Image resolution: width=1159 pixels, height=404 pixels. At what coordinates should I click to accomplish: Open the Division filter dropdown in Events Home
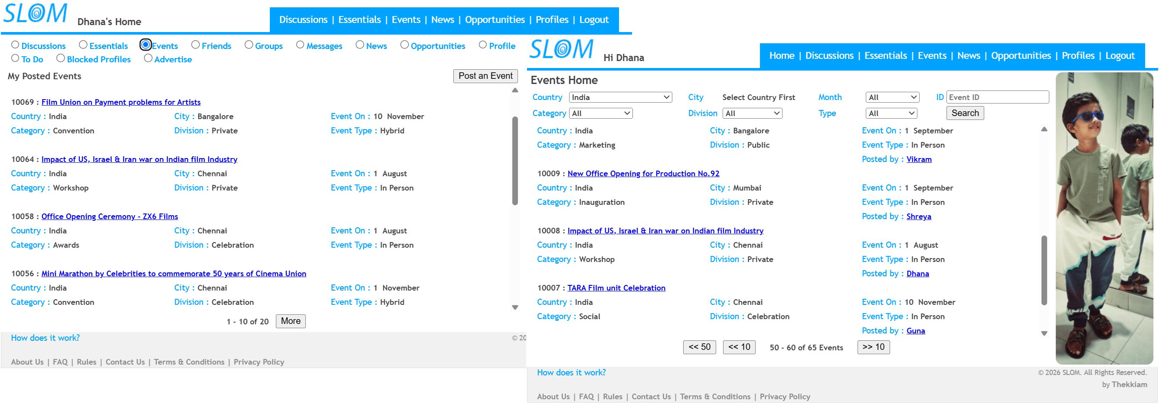tap(752, 114)
